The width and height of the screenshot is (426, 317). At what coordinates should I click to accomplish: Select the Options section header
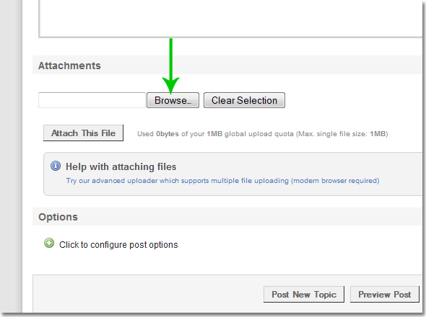coord(58,217)
